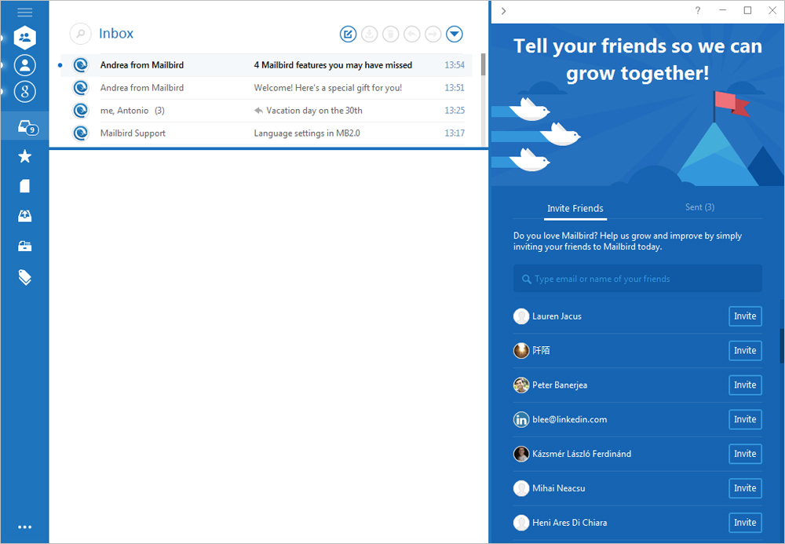
Task: Open the hamburger menu in sidebar
Action: click(x=24, y=12)
